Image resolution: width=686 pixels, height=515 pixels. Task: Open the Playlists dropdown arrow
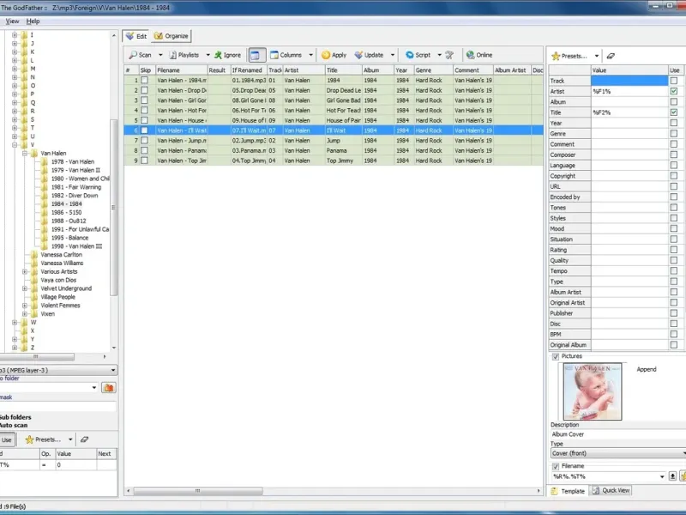pyautogui.click(x=208, y=55)
